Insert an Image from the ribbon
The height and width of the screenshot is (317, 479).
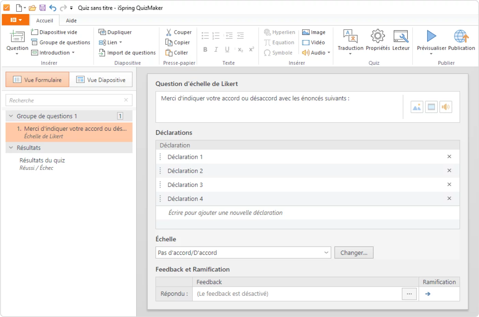[314, 32]
